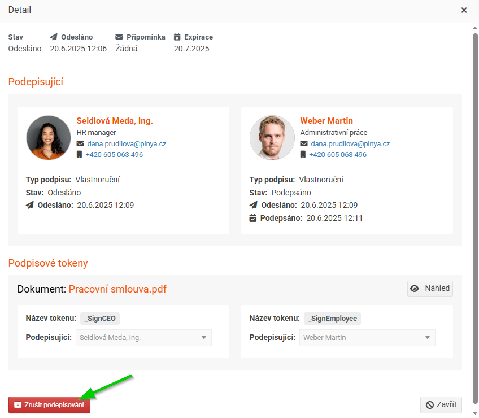The image size is (479, 418).
Task: Select the expiration date 20.7.2025
Action: 191,49
